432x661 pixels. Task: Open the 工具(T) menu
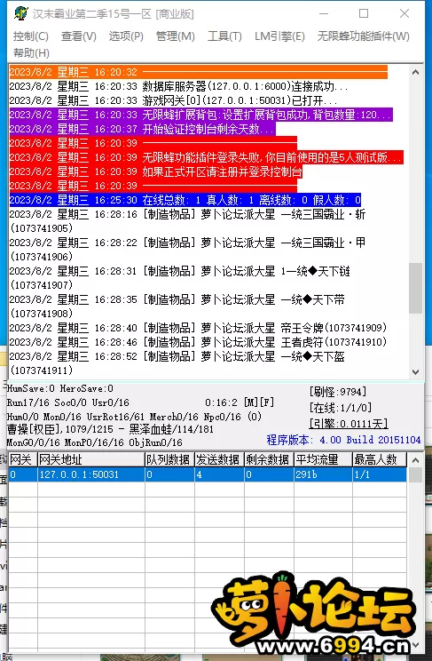point(224,36)
